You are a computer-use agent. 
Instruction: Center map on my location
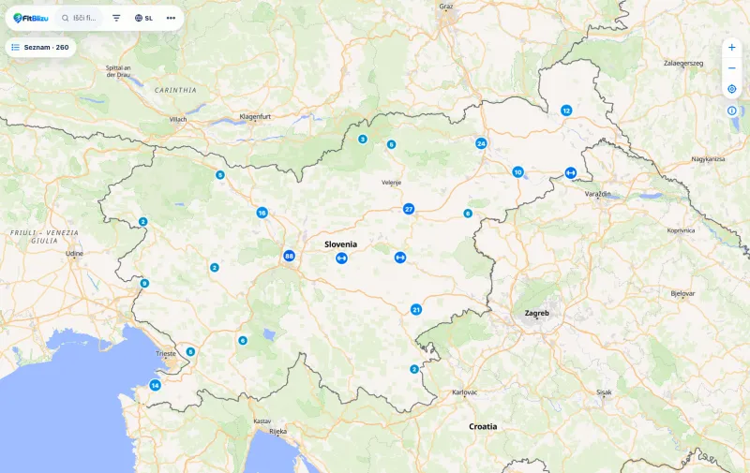732,89
